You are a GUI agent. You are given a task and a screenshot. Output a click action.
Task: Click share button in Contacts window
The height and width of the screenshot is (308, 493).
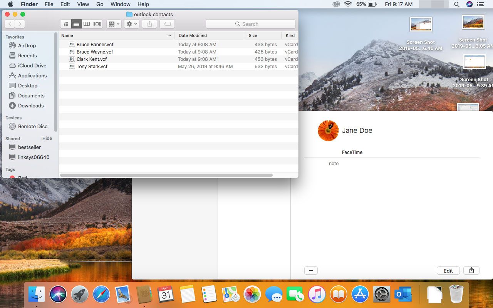[x=471, y=270]
